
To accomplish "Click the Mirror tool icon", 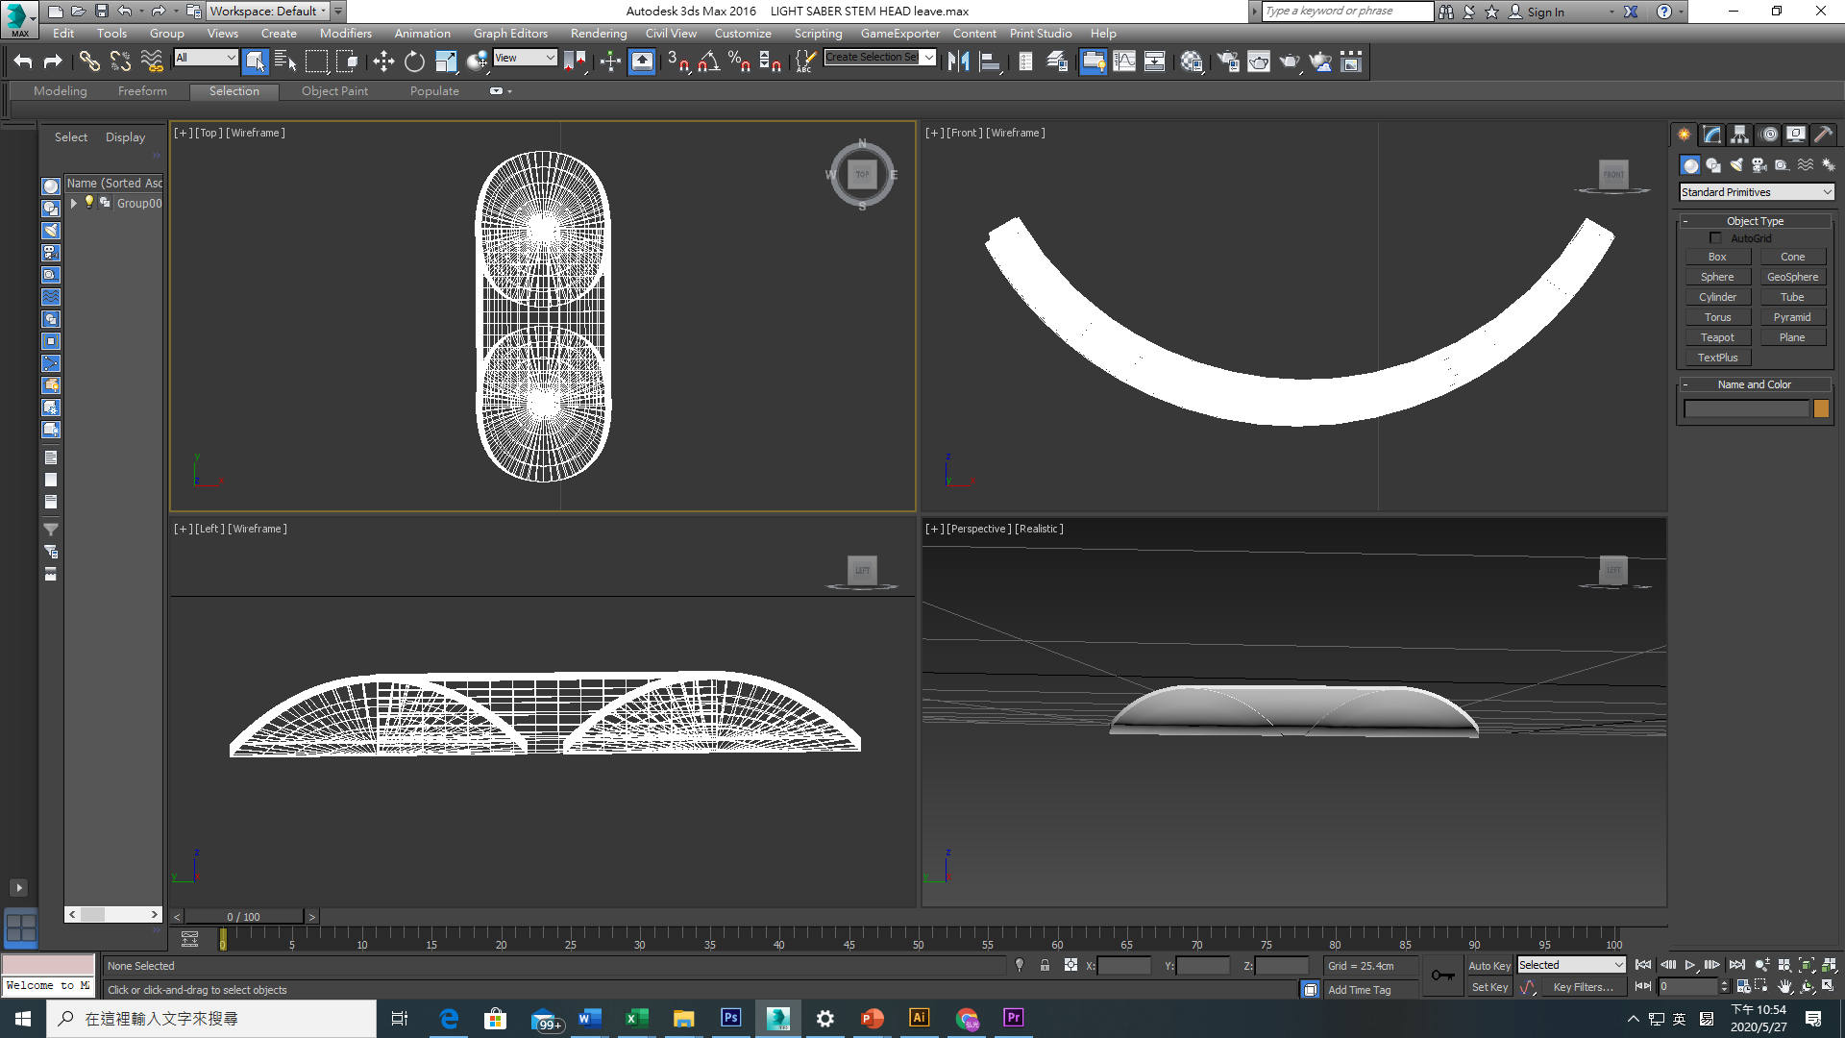I will [958, 62].
